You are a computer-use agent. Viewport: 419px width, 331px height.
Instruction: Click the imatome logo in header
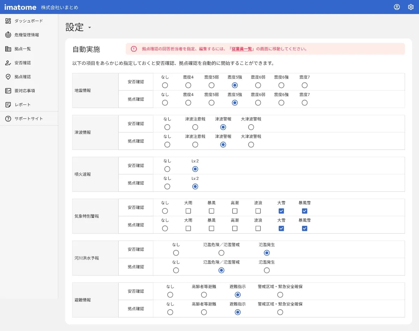20,7
